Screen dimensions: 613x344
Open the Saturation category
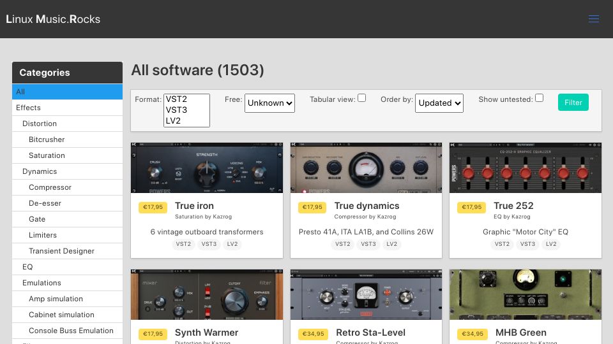coord(67,155)
